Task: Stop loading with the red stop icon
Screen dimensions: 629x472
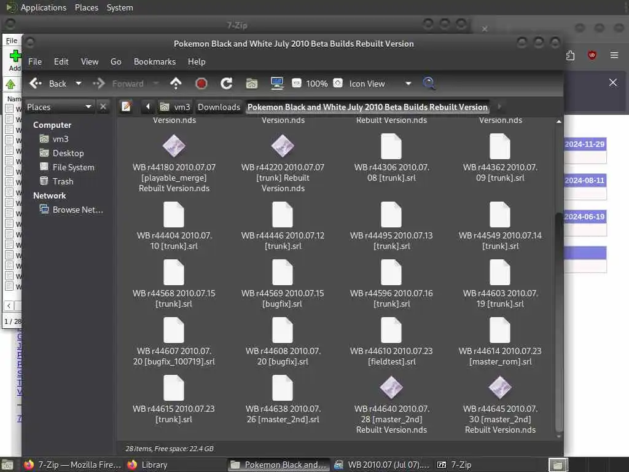Action: point(201,84)
